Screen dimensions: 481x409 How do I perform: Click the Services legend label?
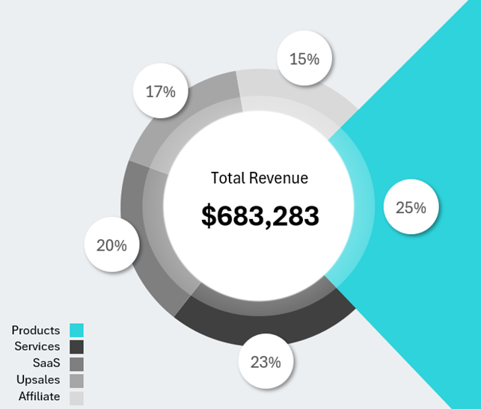(x=37, y=347)
